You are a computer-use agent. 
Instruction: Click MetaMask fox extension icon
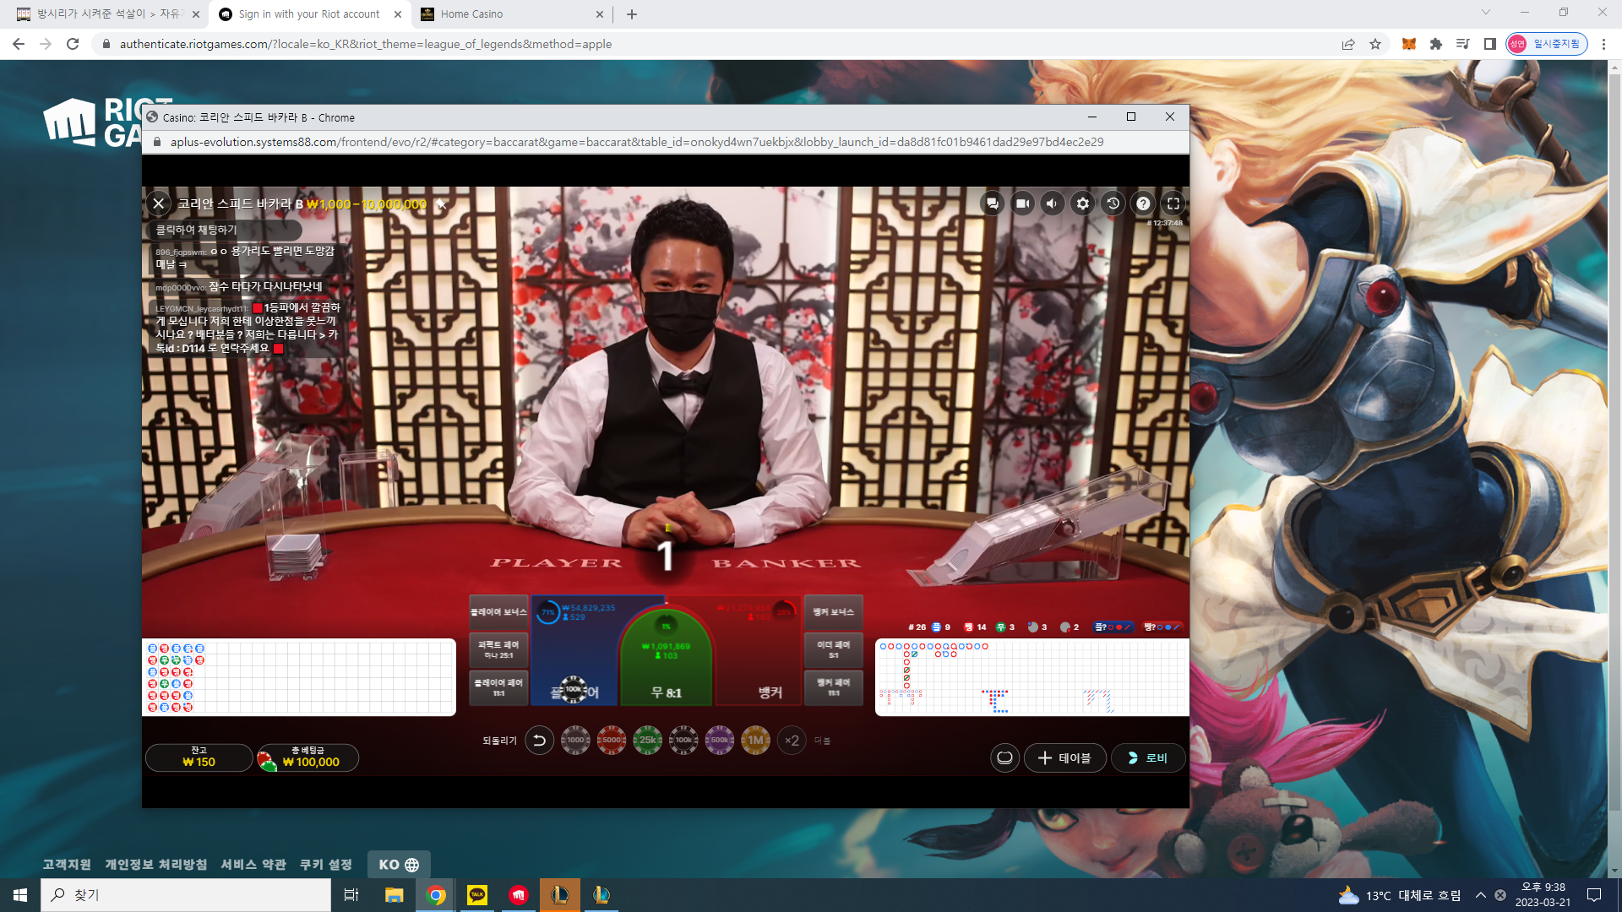pyautogui.click(x=1408, y=44)
